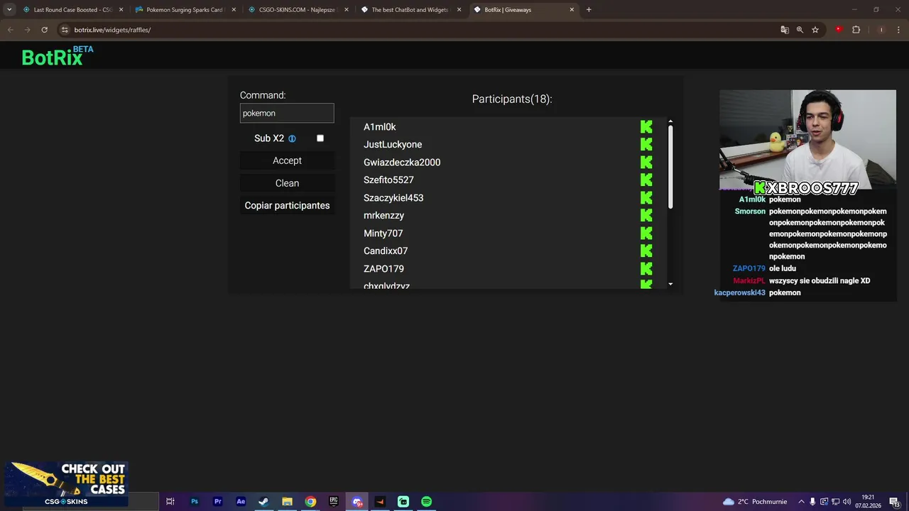Click the Accept button
The height and width of the screenshot is (511, 909).
tap(287, 160)
